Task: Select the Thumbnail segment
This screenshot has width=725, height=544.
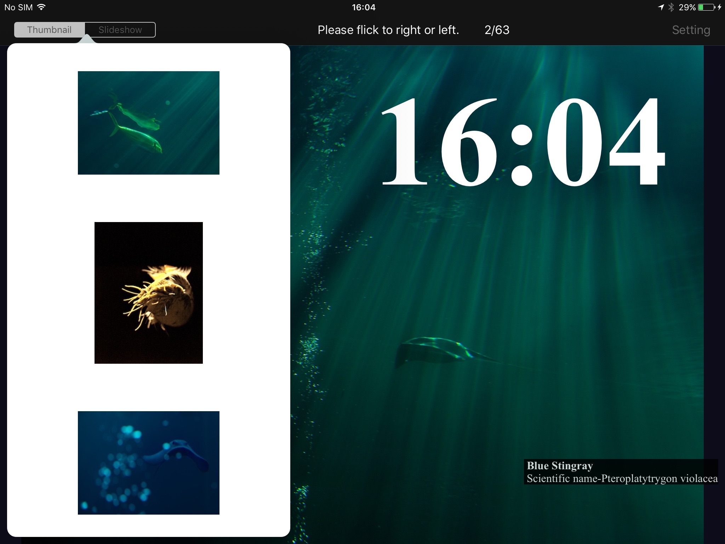Action: (50, 30)
